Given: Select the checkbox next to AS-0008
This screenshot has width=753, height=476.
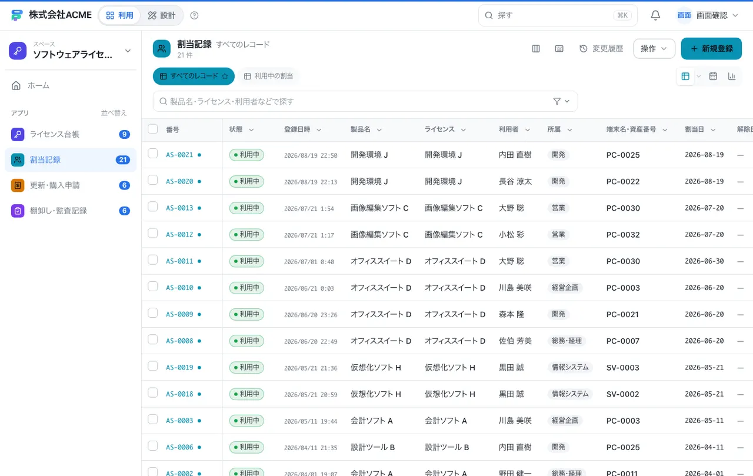Looking at the screenshot, I should click(153, 339).
